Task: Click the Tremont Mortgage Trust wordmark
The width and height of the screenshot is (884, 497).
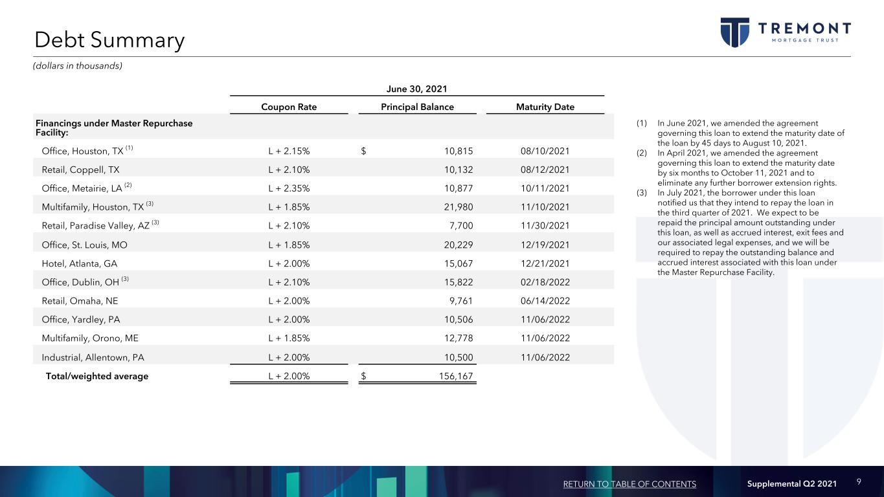Action: tap(804, 31)
